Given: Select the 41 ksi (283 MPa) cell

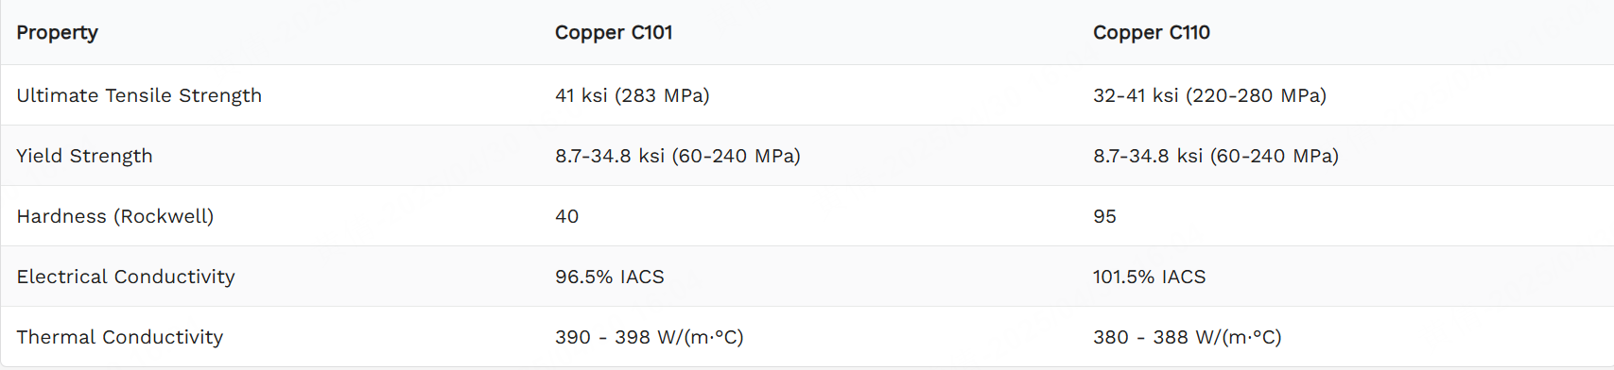Looking at the screenshot, I should coord(633,95).
